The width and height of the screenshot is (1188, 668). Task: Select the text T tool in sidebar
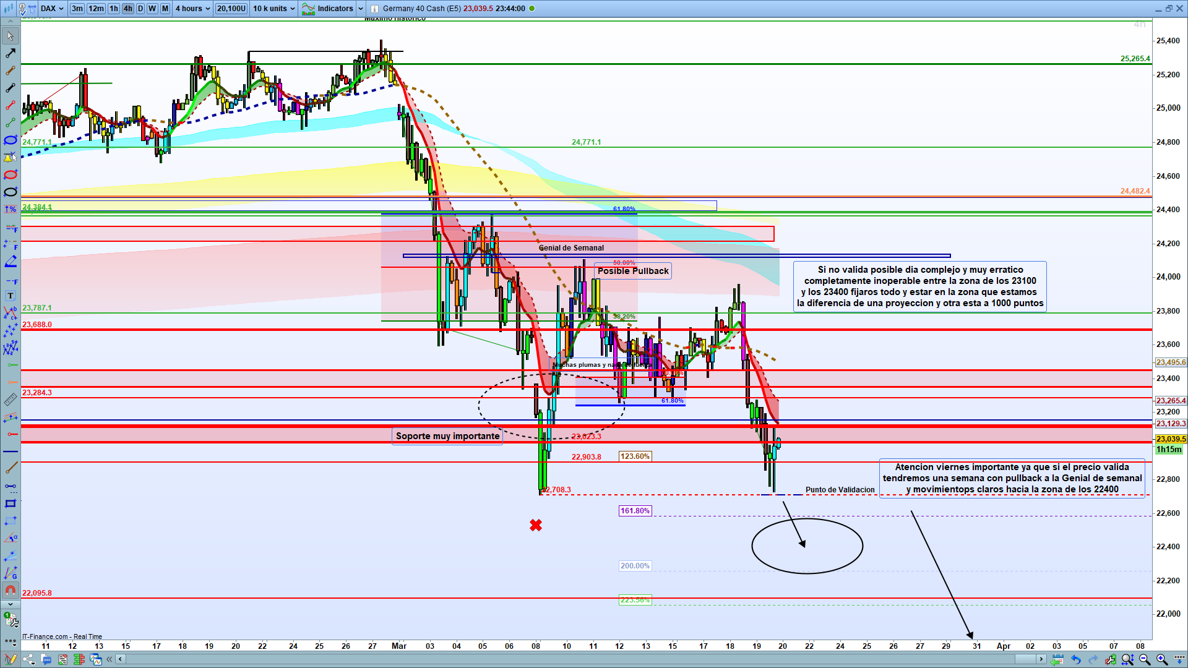[11, 296]
